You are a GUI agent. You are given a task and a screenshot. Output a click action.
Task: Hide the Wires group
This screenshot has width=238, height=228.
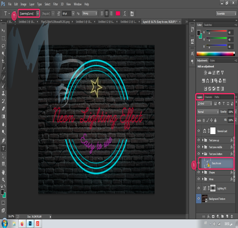tap(198, 179)
